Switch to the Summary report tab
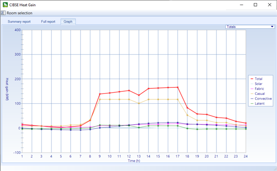 (19, 22)
